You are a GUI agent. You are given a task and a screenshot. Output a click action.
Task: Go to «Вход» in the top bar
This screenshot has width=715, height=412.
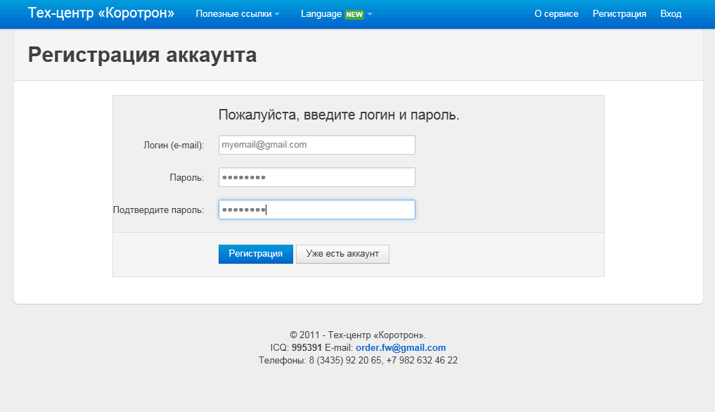671,14
